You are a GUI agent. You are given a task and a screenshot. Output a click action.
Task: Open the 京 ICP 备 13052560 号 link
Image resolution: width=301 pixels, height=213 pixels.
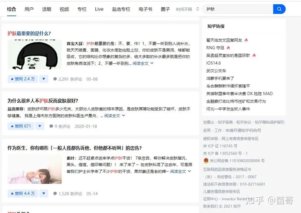(x=225, y=153)
